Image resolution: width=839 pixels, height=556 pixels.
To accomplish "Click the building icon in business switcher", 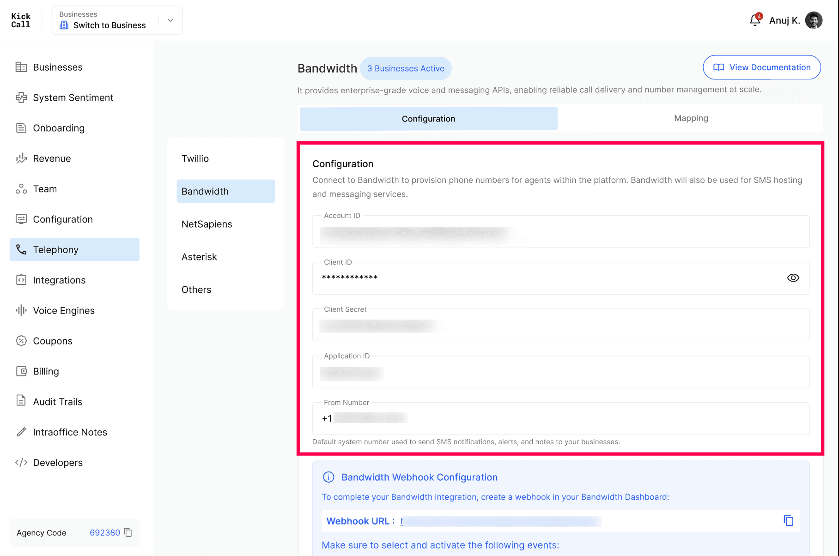I will (64, 25).
